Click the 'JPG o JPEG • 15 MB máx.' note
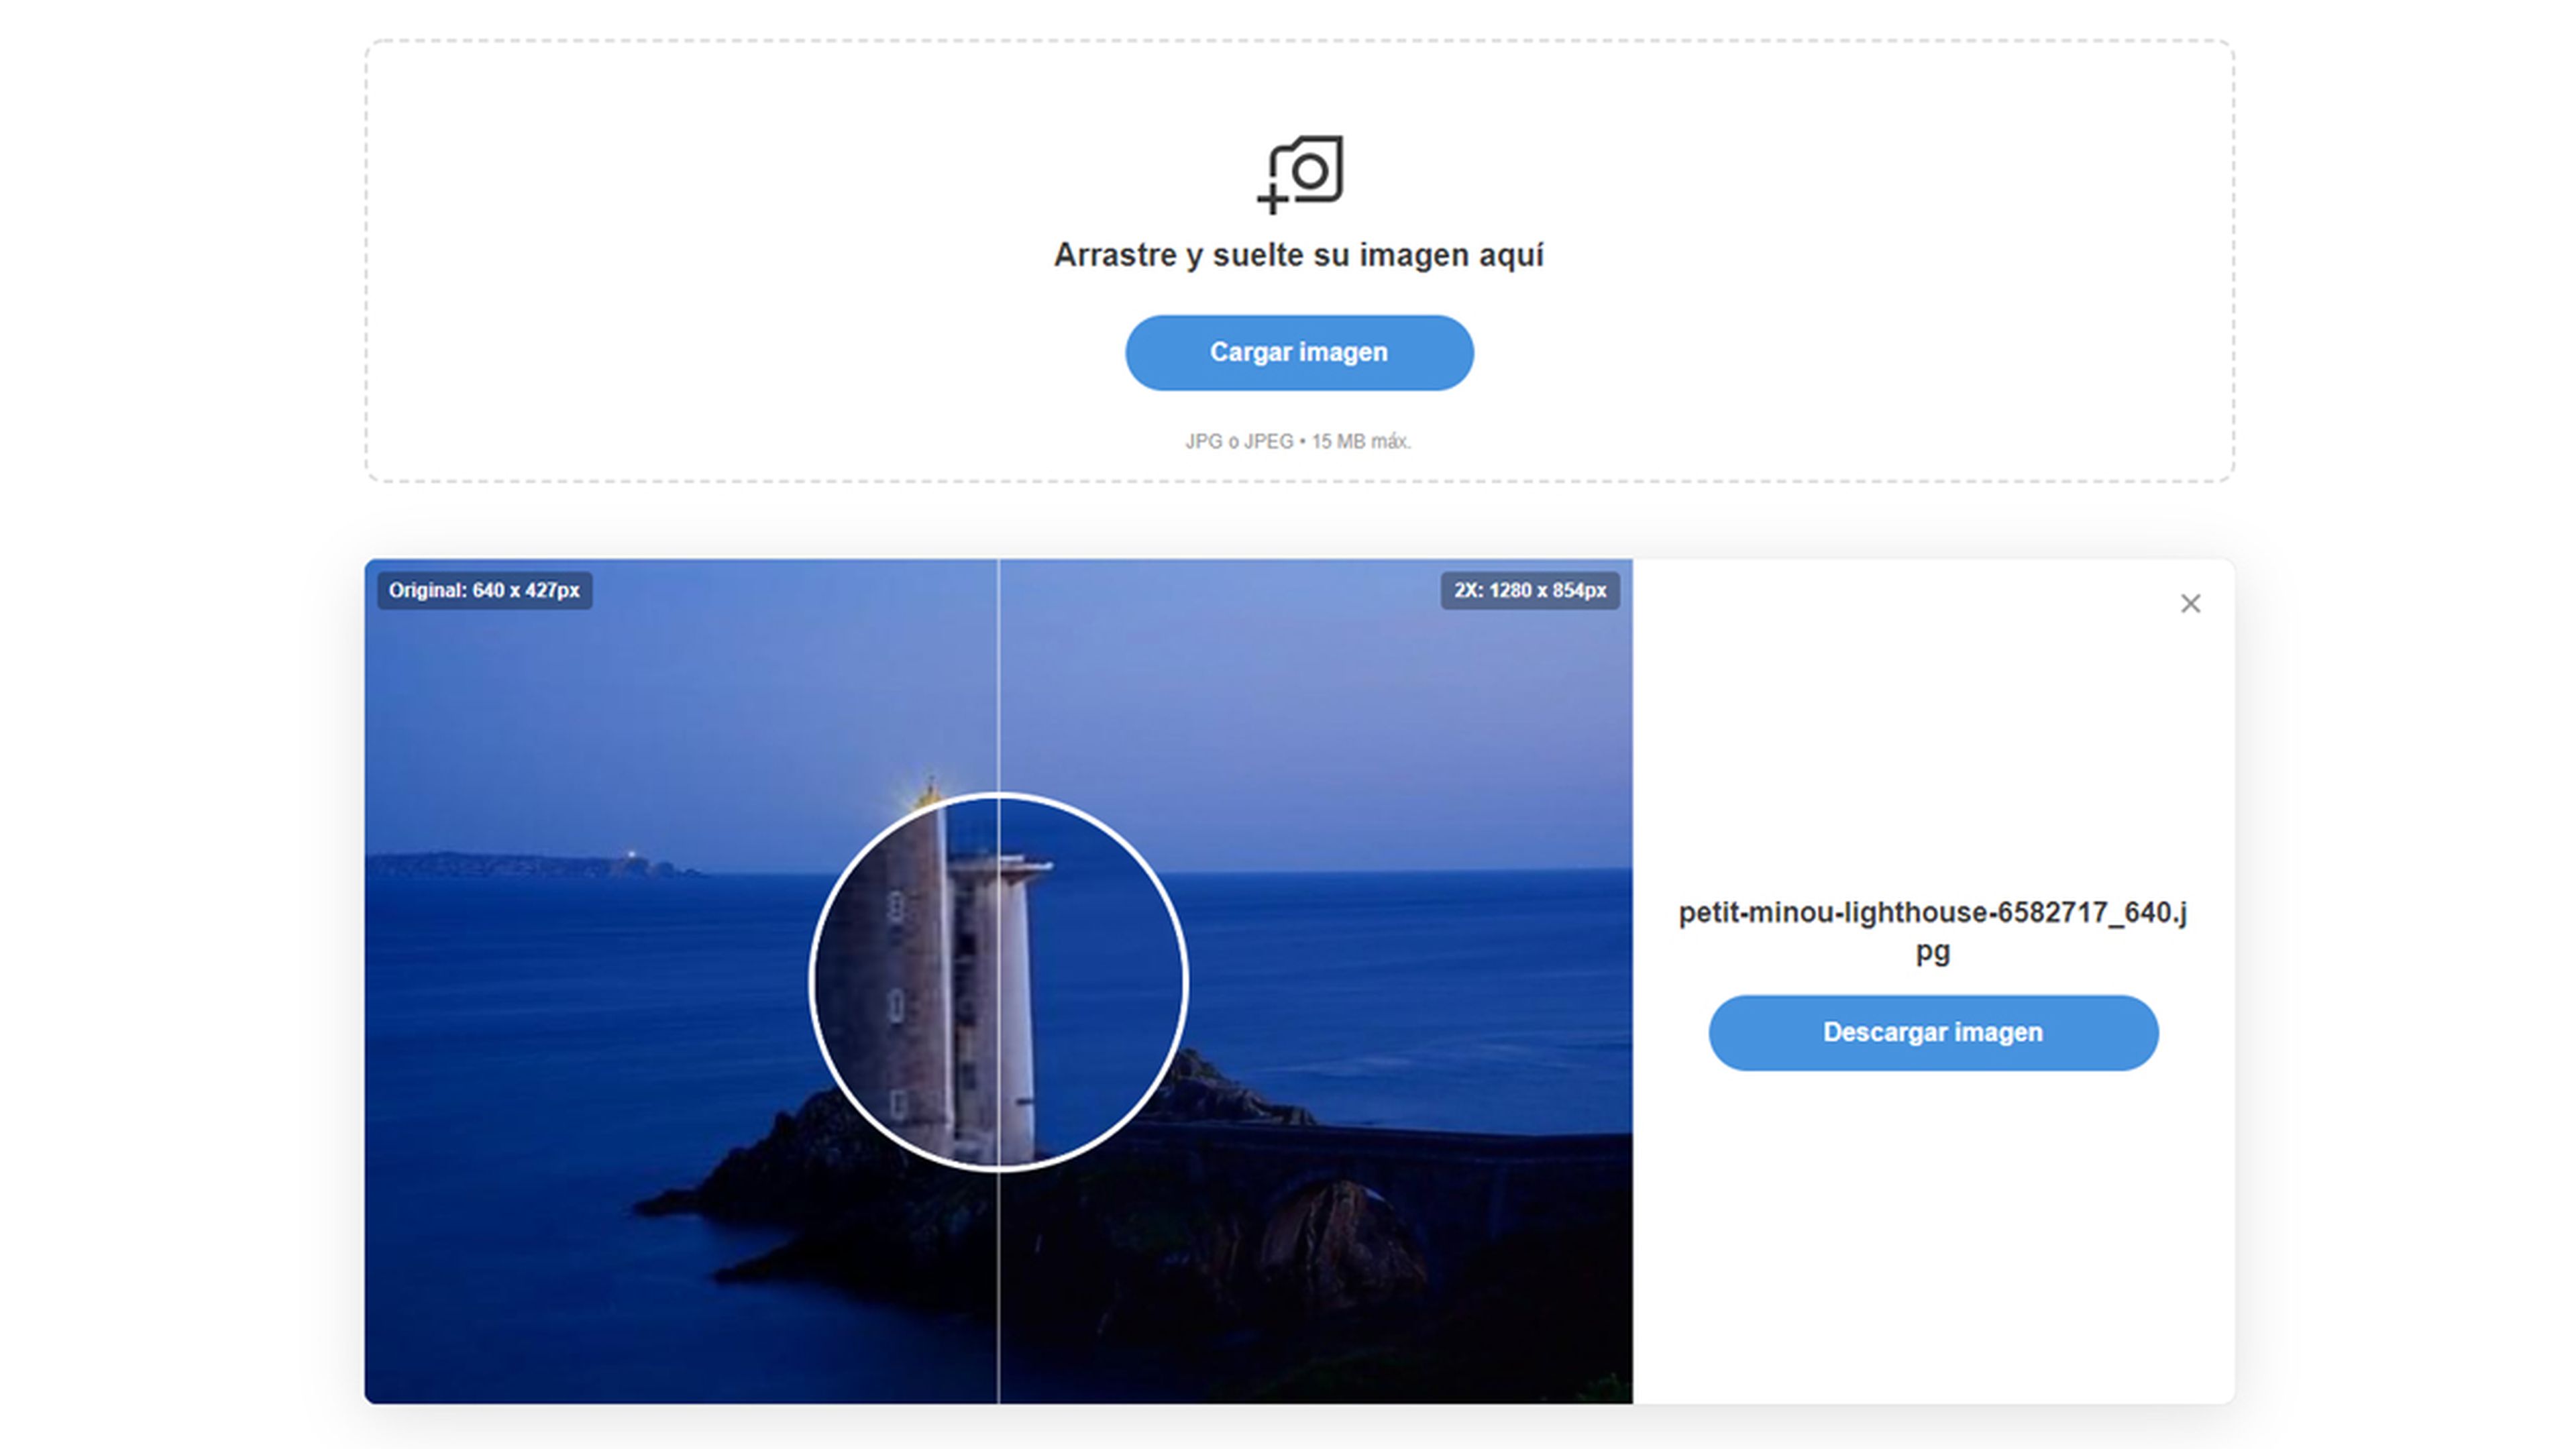 click(x=1298, y=441)
